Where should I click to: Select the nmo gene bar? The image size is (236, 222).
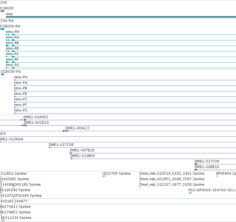point(121,17)
